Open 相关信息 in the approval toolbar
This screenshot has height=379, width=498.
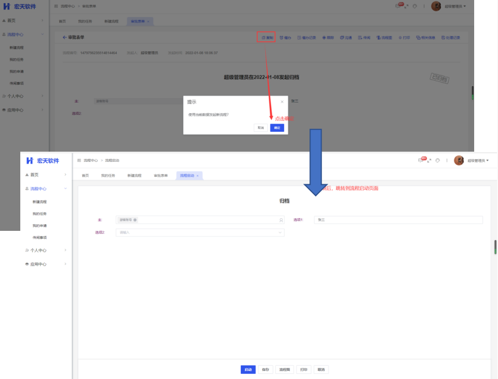pos(425,38)
